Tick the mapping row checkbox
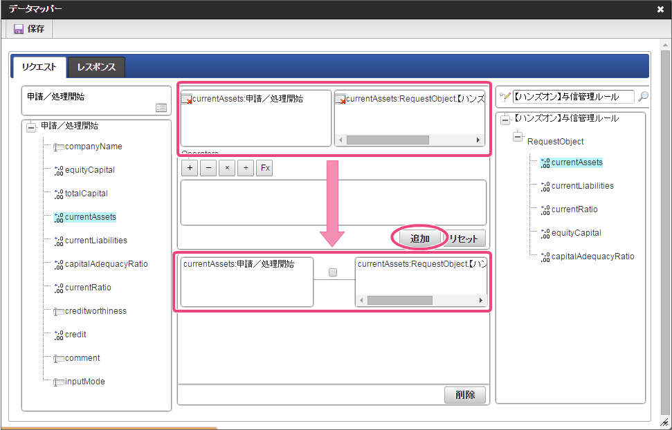672x430 pixels. (333, 272)
